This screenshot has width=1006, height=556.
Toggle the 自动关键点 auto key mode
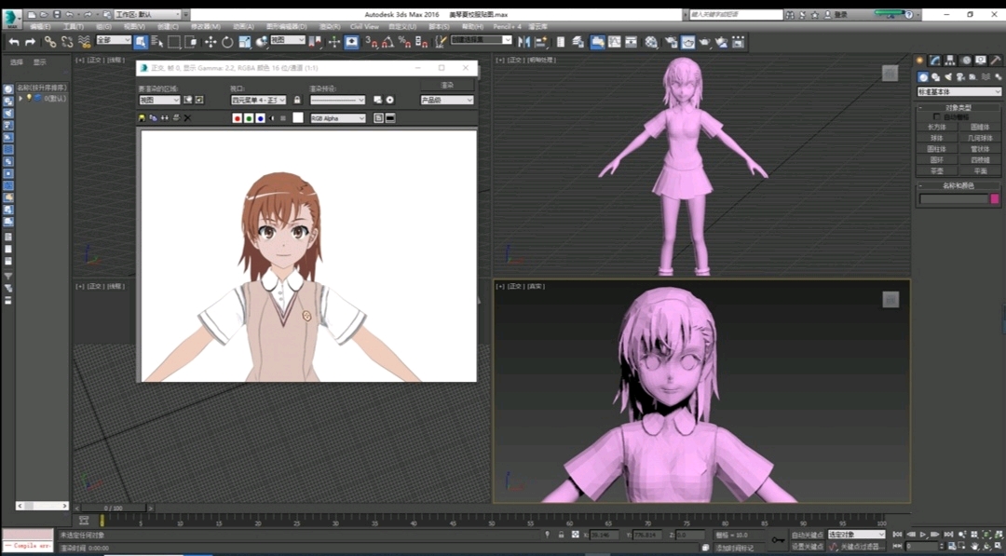pyautogui.click(x=807, y=535)
